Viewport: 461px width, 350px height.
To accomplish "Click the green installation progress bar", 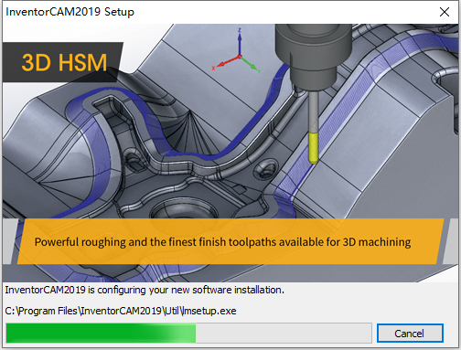I will [x=188, y=334].
